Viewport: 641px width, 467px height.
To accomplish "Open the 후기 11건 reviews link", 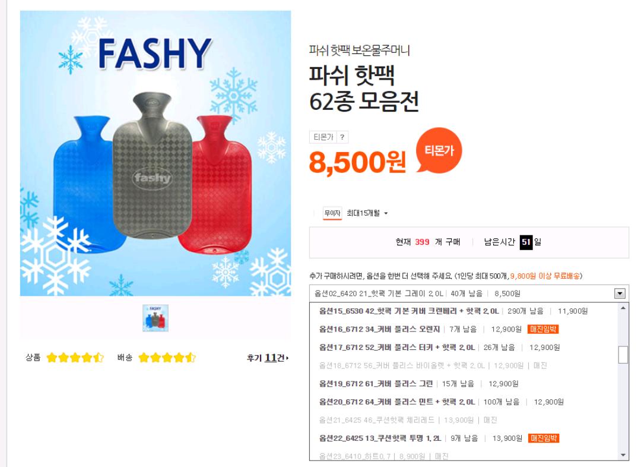I will (268, 358).
